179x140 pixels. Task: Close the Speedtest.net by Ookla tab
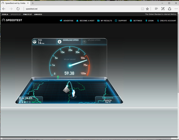[x=28, y=3]
